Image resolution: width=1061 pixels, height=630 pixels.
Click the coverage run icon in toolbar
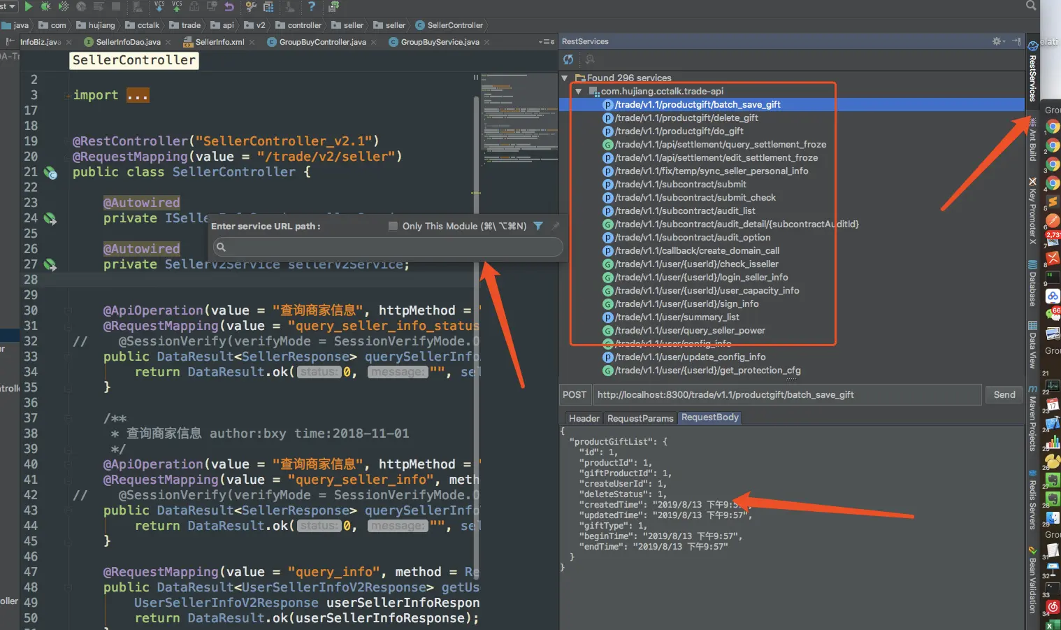[64, 6]
